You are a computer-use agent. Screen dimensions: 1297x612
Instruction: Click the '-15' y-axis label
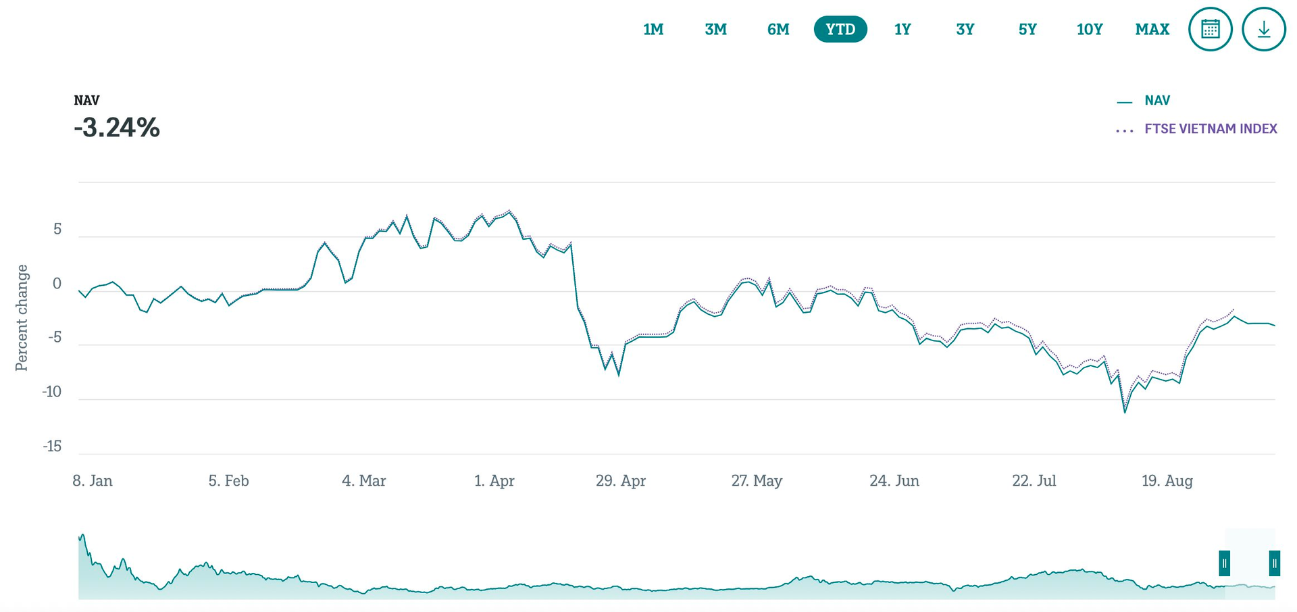coord(52,447)
